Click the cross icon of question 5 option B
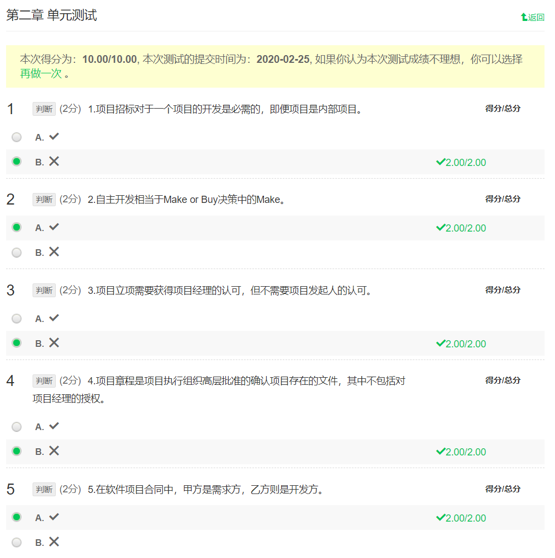 pos(54,541)
